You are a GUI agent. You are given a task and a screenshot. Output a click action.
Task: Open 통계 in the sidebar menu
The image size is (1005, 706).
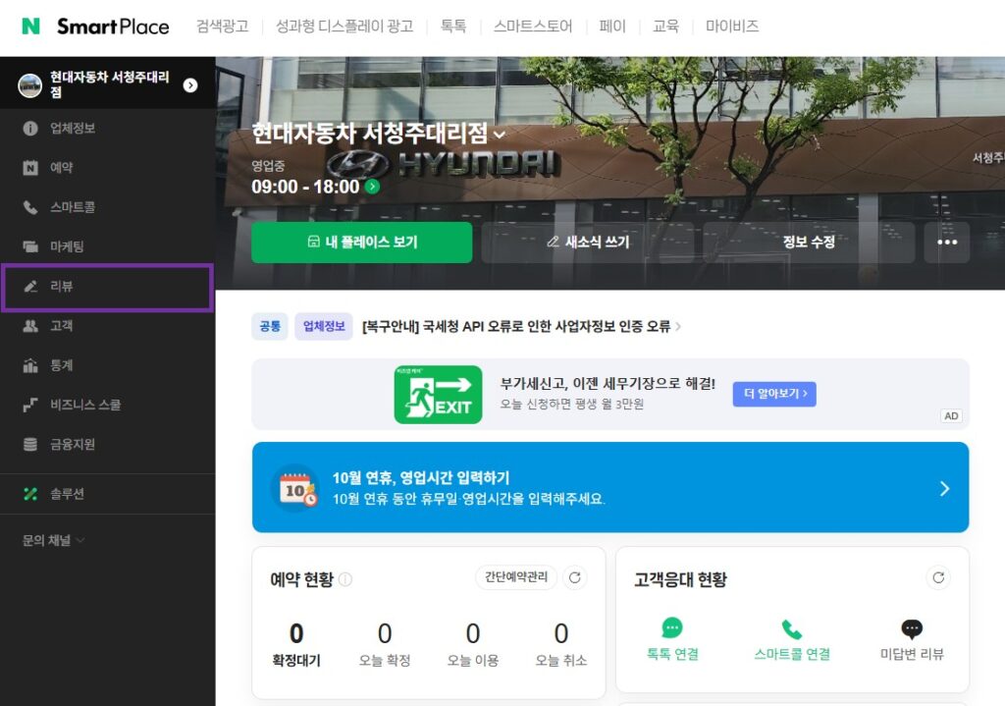click(x=62, y=365)
